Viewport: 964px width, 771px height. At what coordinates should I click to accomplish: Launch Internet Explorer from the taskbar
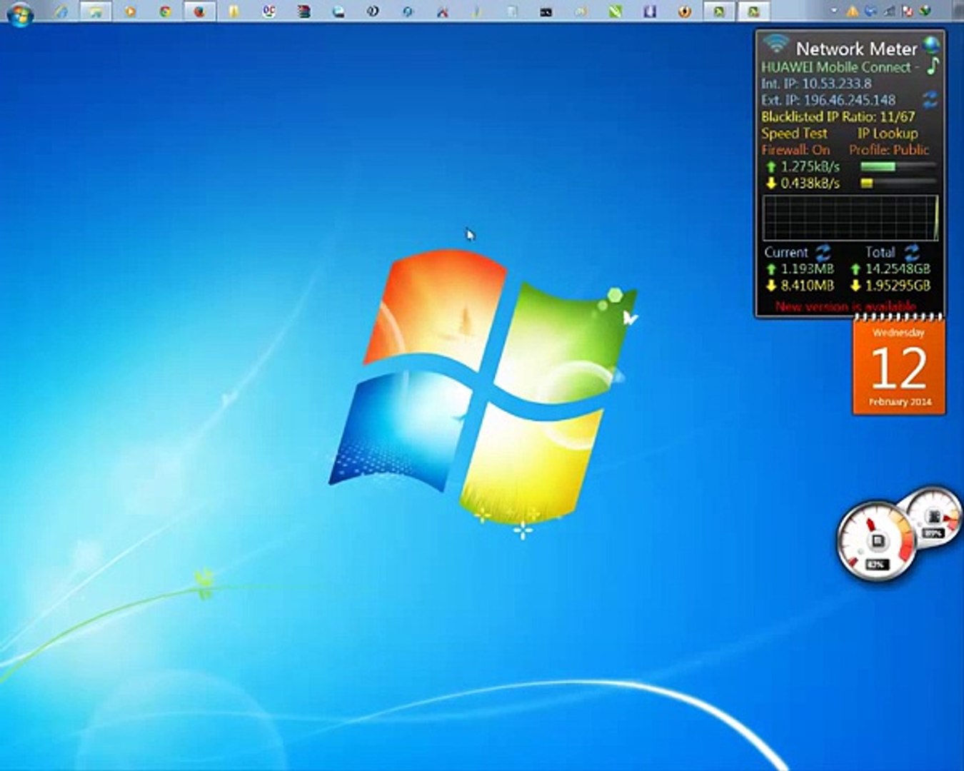[x=61, y=11]
